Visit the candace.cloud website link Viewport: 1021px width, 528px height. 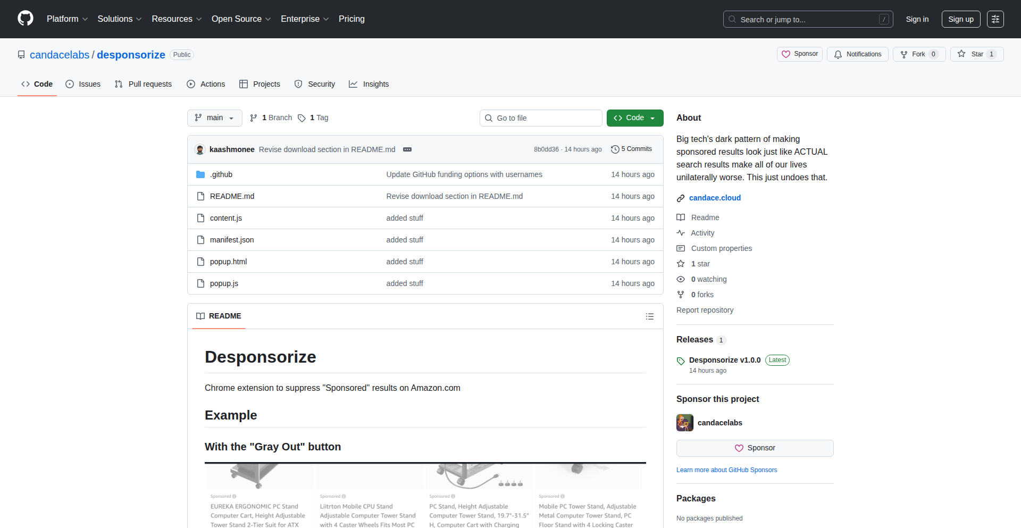715,198
